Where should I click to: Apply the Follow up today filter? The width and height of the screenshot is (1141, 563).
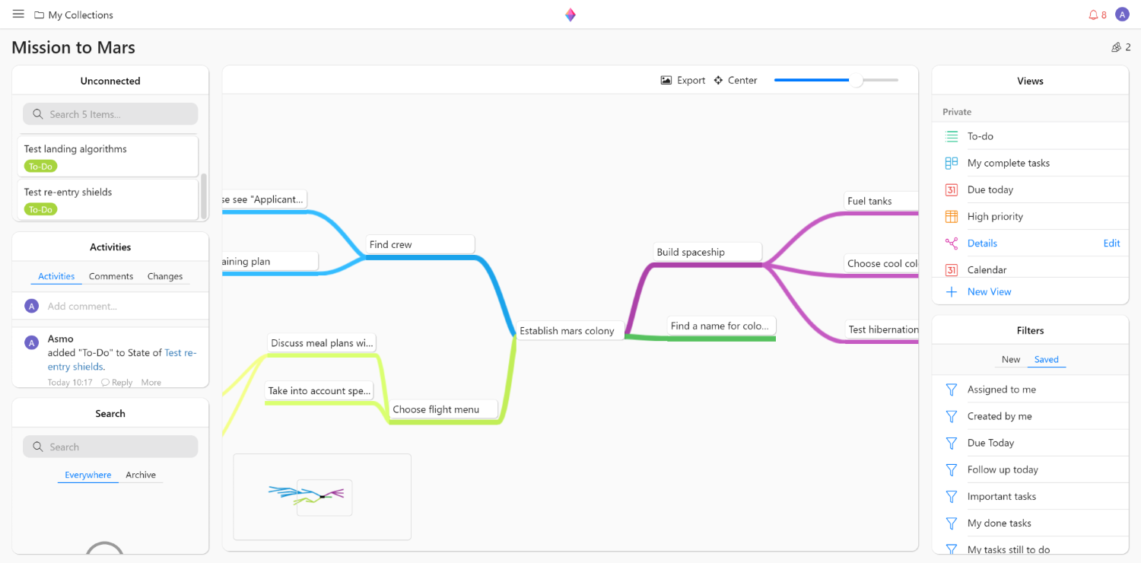(1003, 469)
